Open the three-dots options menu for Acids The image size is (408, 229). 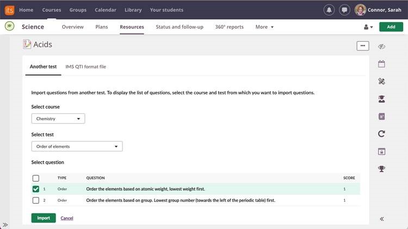pos(363,46)
